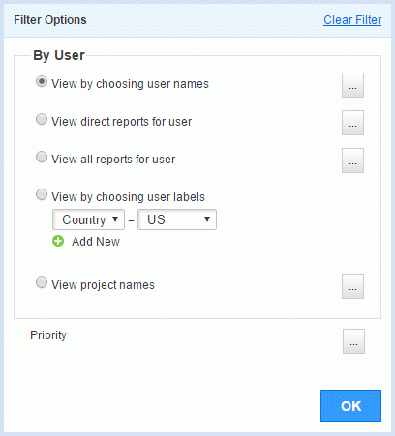Click the View all reports for user label
395x436 pixels.
[113, 160]
